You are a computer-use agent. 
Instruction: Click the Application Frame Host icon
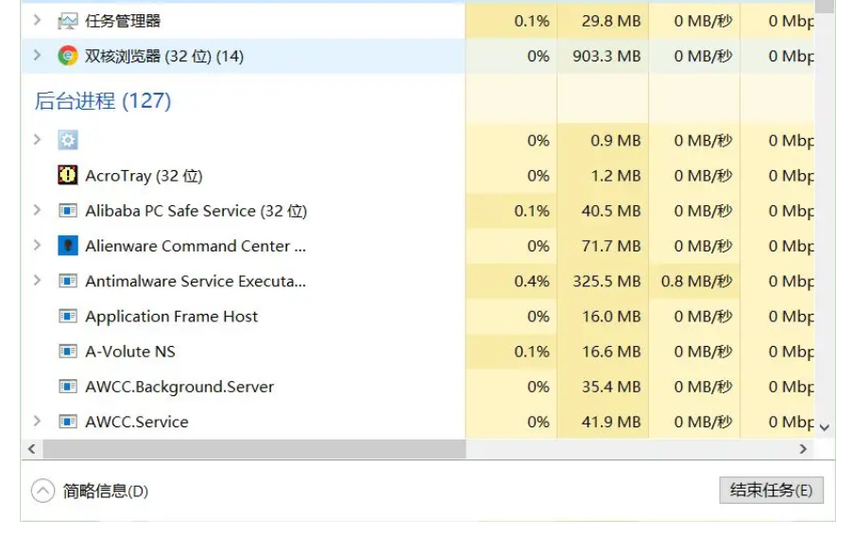(67, 317)
